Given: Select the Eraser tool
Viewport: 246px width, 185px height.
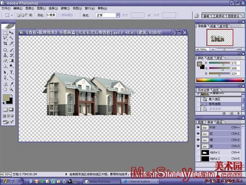Looking at the screenshot, I should click(x=5, y=61).
